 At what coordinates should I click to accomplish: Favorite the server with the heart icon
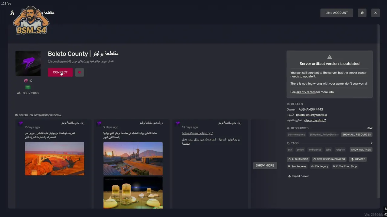80,72
